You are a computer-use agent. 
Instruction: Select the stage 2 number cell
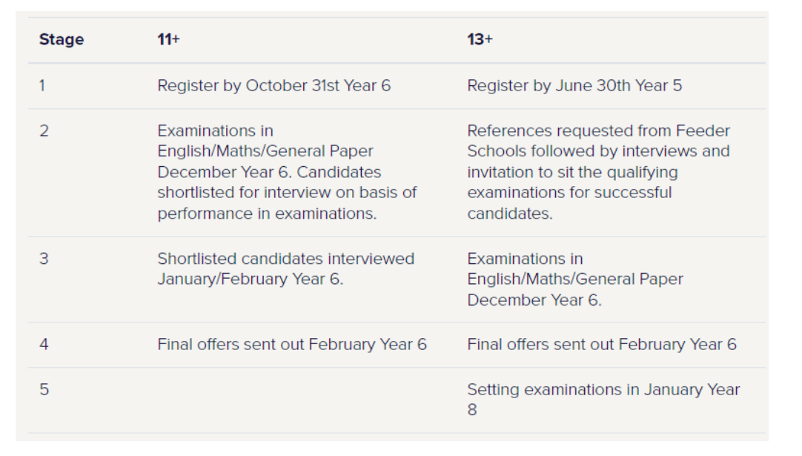tap(44, 131)
